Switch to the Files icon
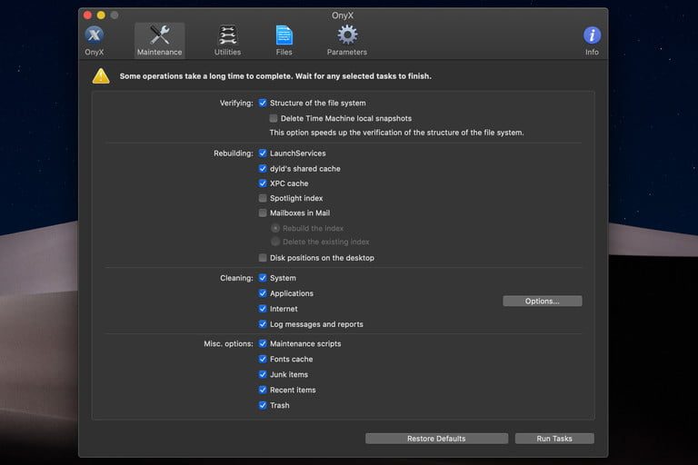 [x=284, y=36]
